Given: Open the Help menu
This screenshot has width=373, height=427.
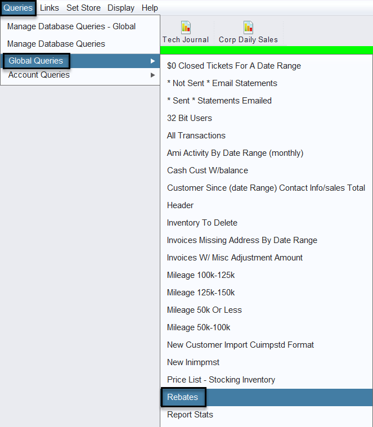Looking at the screenshot, I should point(150,8).
